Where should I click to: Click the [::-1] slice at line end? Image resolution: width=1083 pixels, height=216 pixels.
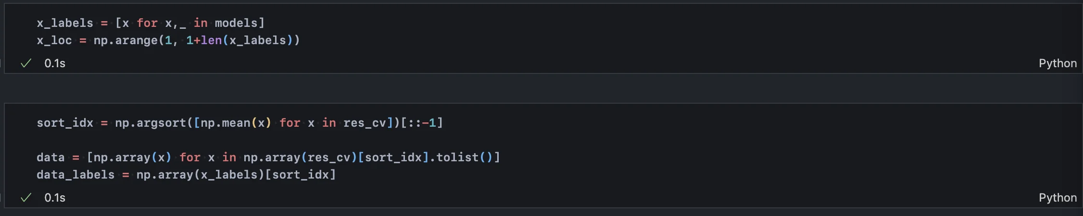pos(422,123)
